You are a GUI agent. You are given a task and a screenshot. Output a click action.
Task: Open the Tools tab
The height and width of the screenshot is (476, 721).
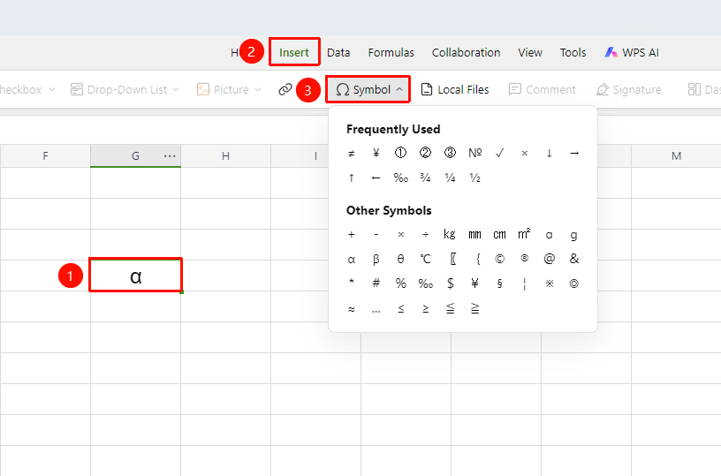pyautogui.click(x=573, y=52)
